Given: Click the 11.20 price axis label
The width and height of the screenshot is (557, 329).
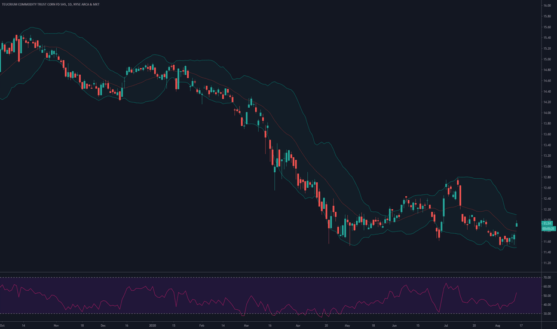Looking at the screenshot, I should [x=547, y=263].
